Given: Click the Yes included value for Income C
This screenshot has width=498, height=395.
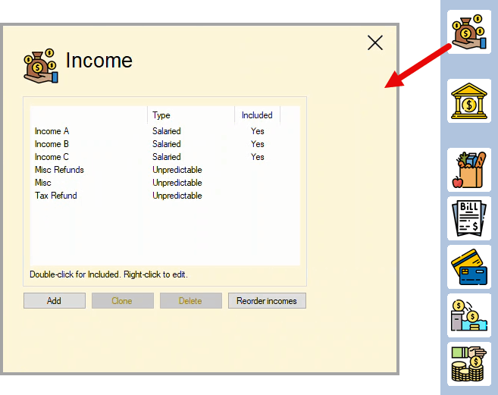Looking at the screenshot, I should [258, 157].
